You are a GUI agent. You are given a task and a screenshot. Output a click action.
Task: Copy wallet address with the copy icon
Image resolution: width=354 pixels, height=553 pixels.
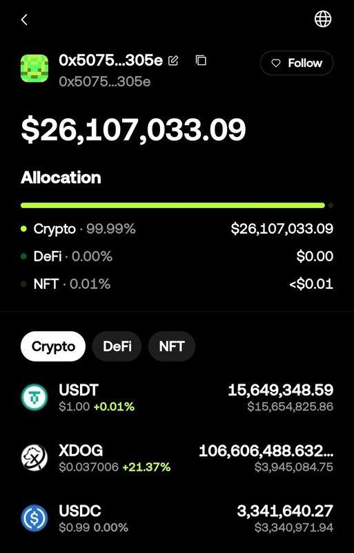pos(201,60)
